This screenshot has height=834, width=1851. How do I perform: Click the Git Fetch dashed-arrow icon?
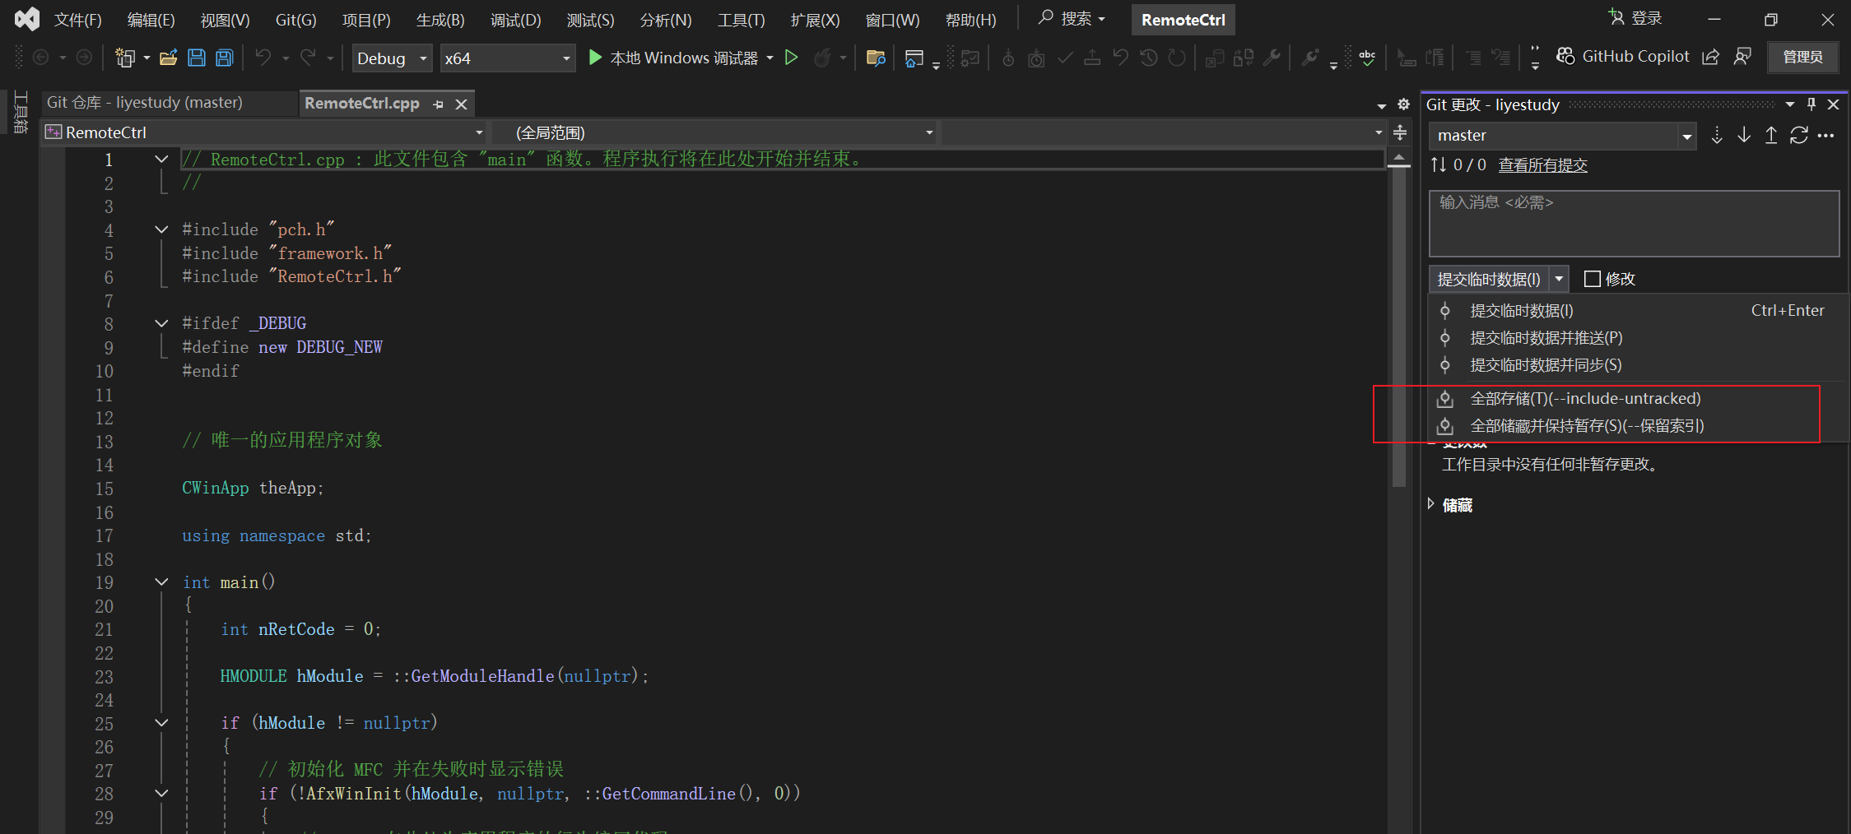coord(1717,136)
